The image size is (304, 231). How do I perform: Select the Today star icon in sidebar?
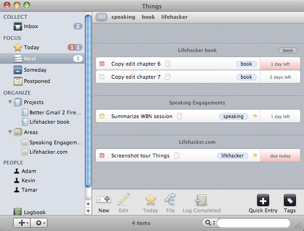(18, 47)
